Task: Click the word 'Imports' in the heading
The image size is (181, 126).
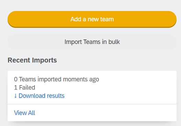Action: [44, 60]
